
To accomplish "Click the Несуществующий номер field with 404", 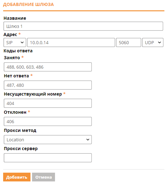I will pyautogui.click(x=48, y=103).
